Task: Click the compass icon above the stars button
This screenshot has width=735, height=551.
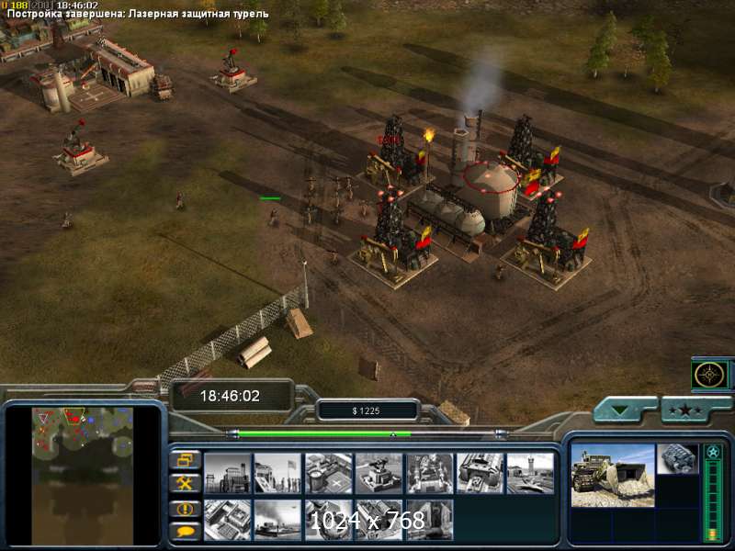Action: click(x=709, y=375)
